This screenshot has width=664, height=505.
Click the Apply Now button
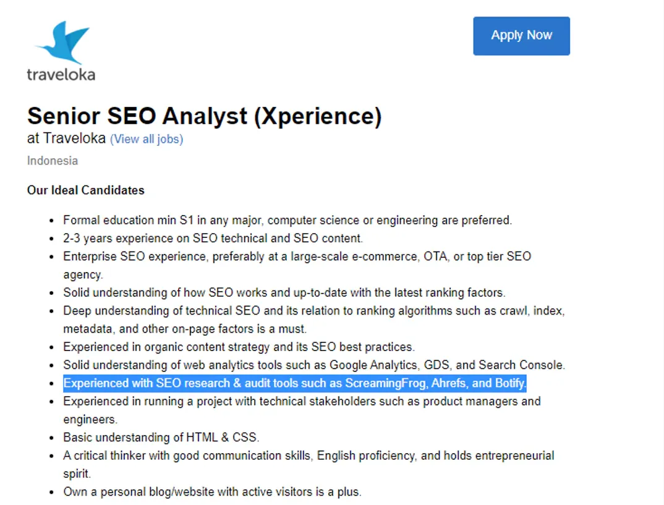coord(521,35)
